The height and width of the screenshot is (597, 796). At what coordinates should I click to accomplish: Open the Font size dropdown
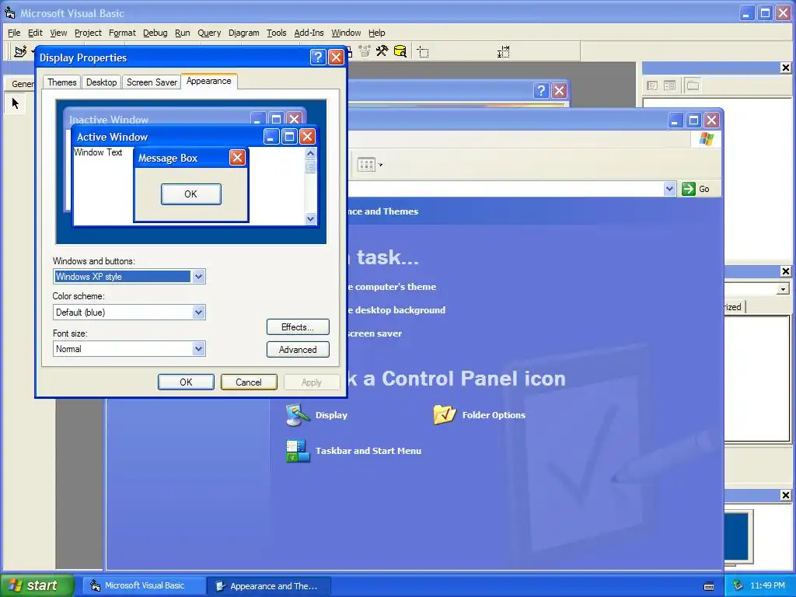coord(198,349)
